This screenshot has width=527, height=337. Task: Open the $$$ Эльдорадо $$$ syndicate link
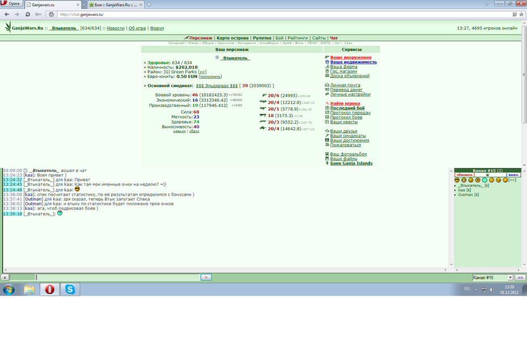coord(217,85)
